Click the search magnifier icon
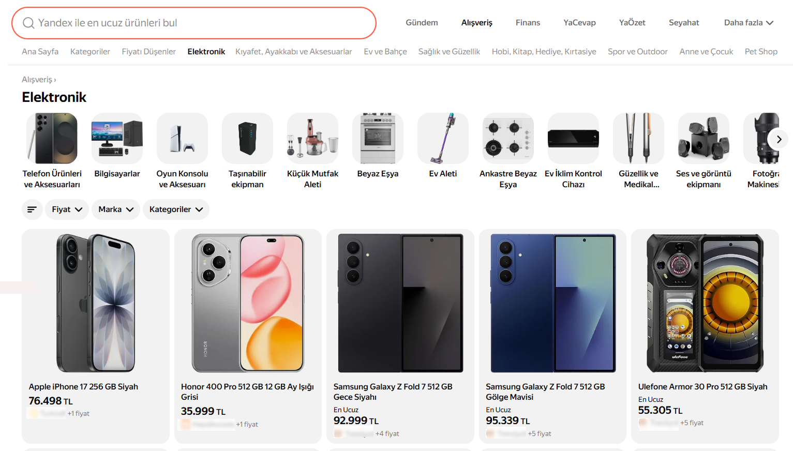This screenshot has width=793, height=451. (28, 23)
